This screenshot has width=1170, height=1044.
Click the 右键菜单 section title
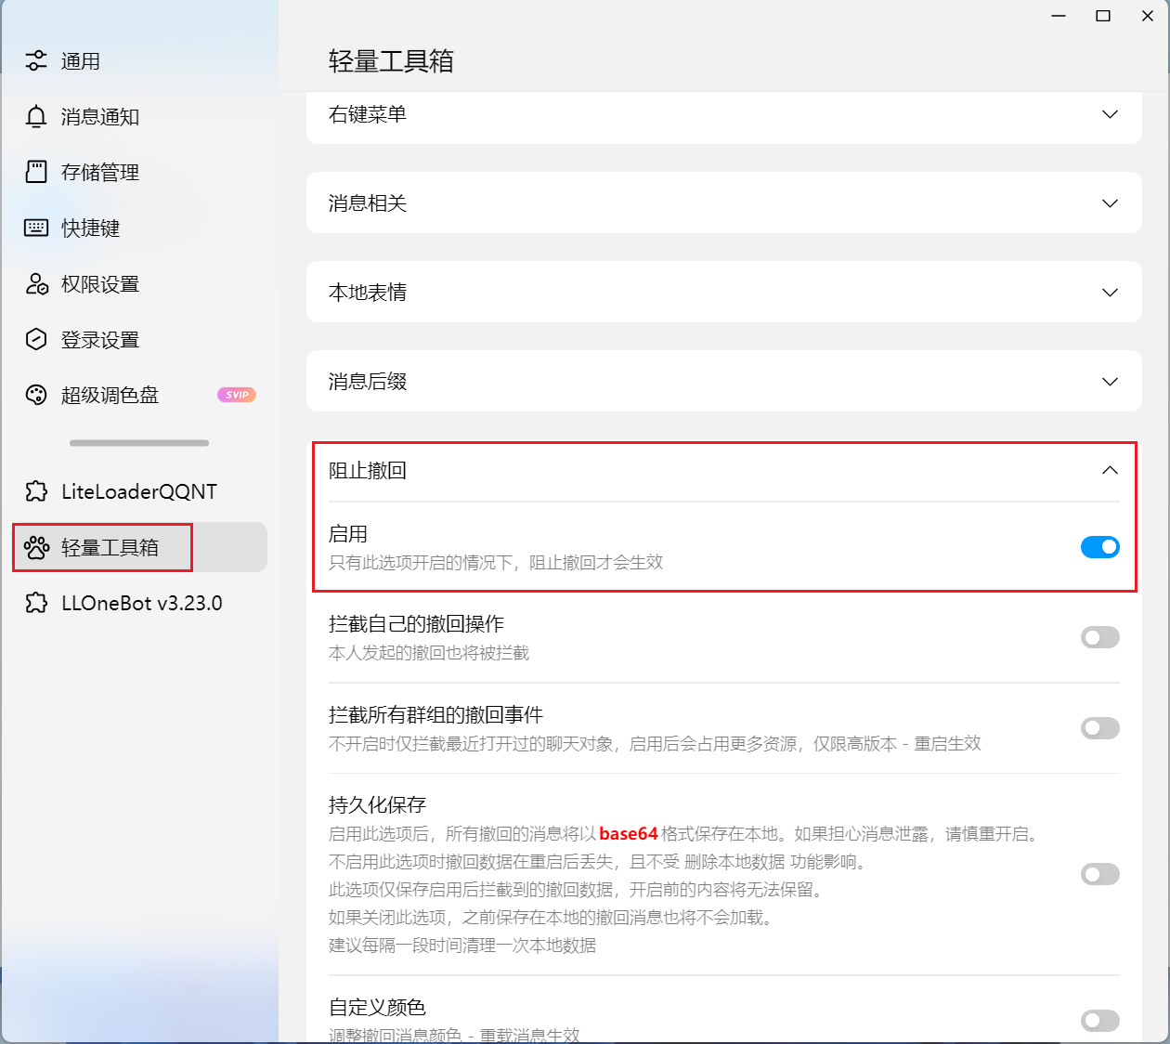coord(368,114)
